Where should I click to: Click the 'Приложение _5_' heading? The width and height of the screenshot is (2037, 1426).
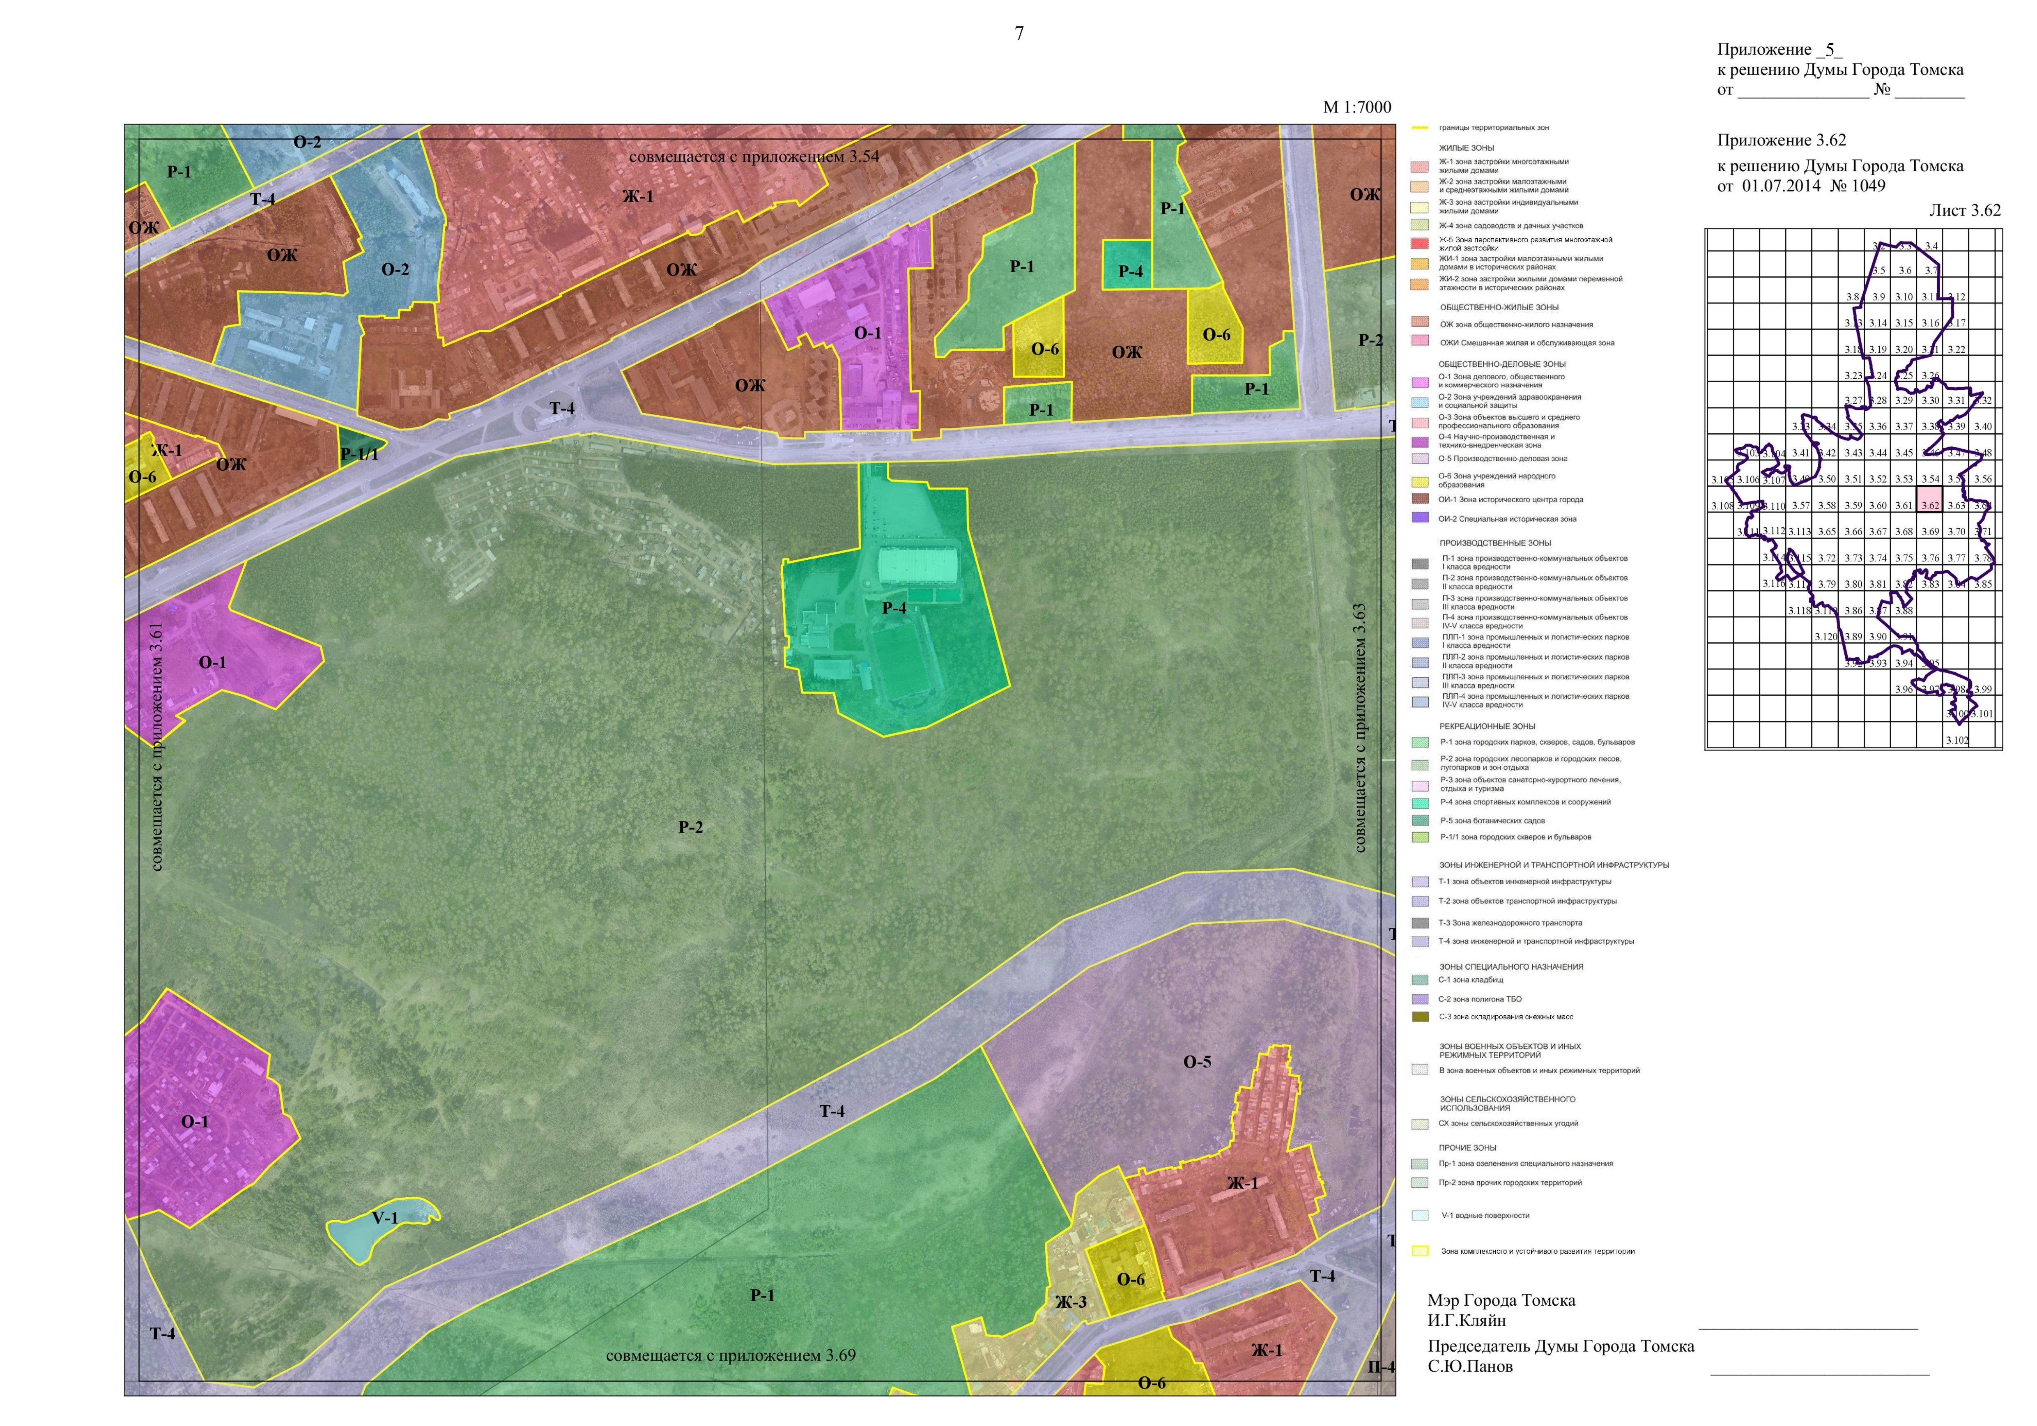point(1780,50)
